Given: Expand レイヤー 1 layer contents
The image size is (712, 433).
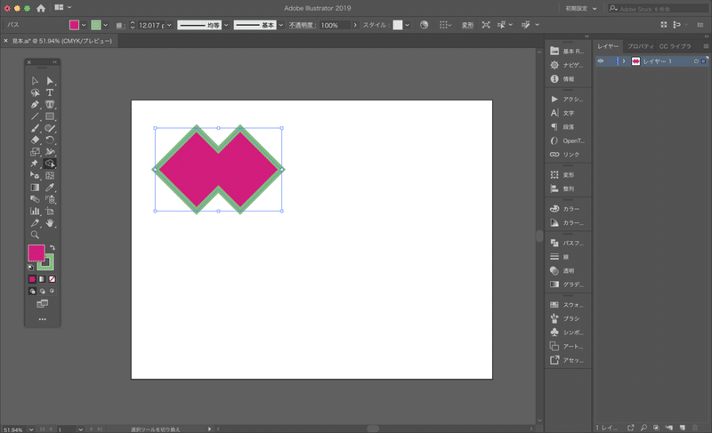Looking at the screenshot, I should pyautogui.click(x=623, y=60).
